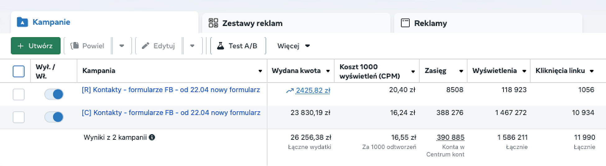This screenshot has height=166, width=606.
Task: Switch to the Zestawy reklam tab
Action: [x=252, y=23]
